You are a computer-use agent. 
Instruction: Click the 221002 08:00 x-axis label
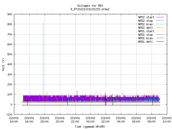(151, 120)
